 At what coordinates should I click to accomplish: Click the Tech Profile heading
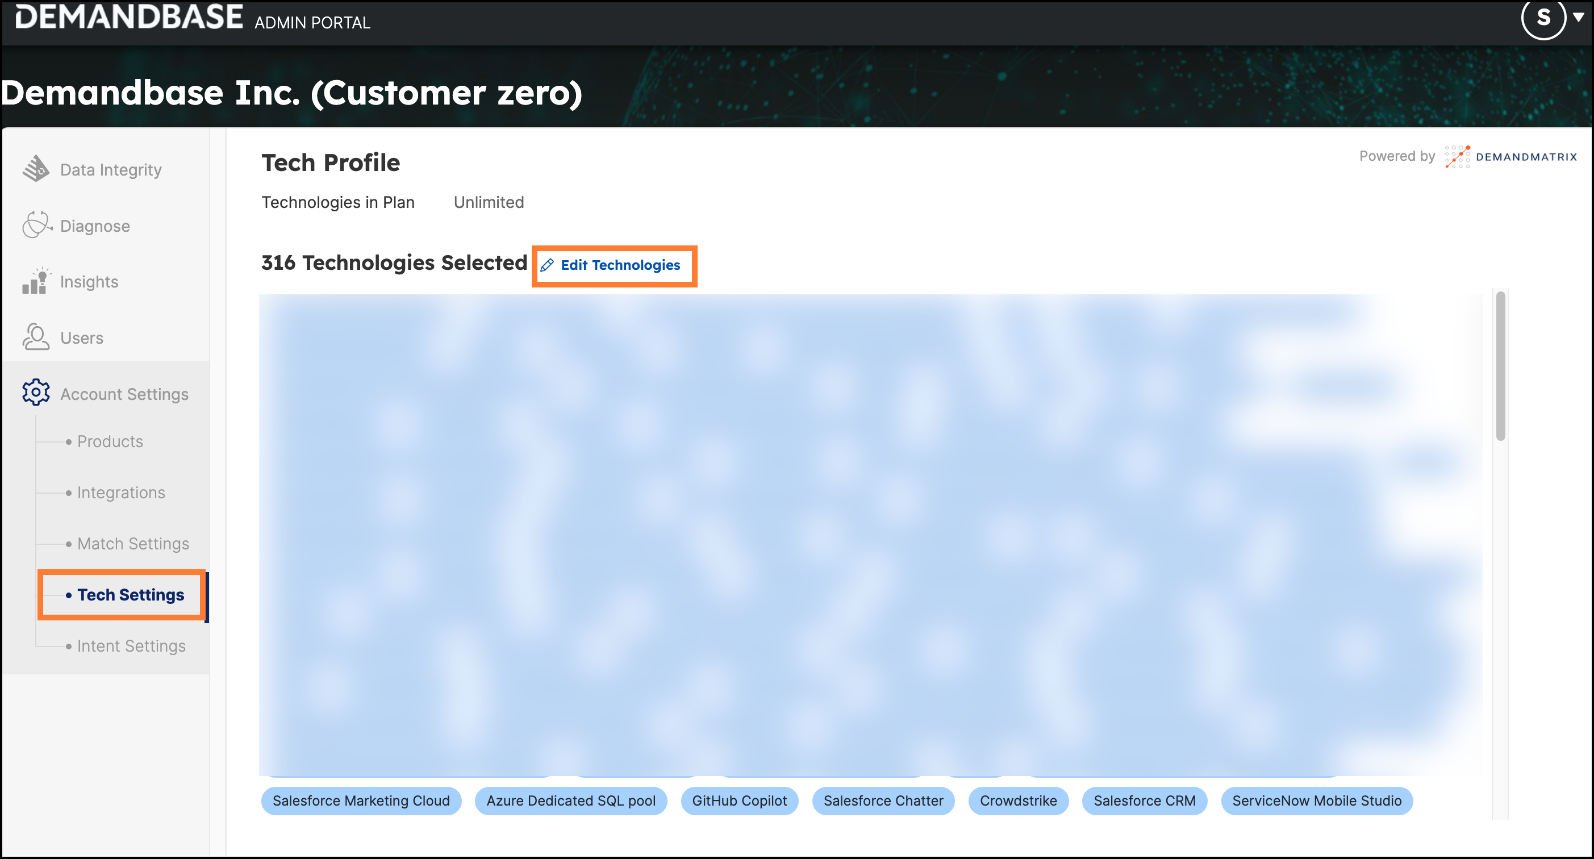pyautogui.click(x=331, y=162)
